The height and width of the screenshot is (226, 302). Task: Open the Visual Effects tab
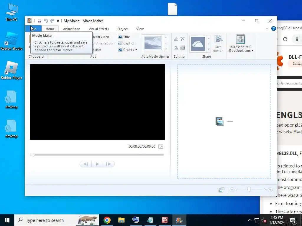pos(99,29)
